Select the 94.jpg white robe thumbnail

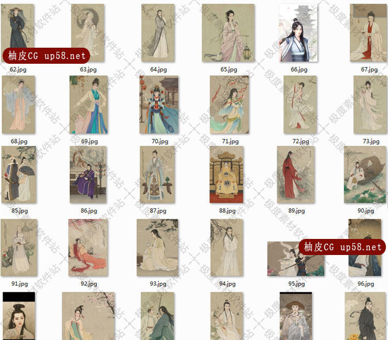coord(227,248)
